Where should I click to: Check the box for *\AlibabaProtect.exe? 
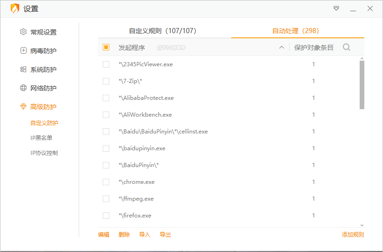tap(106, 98)
